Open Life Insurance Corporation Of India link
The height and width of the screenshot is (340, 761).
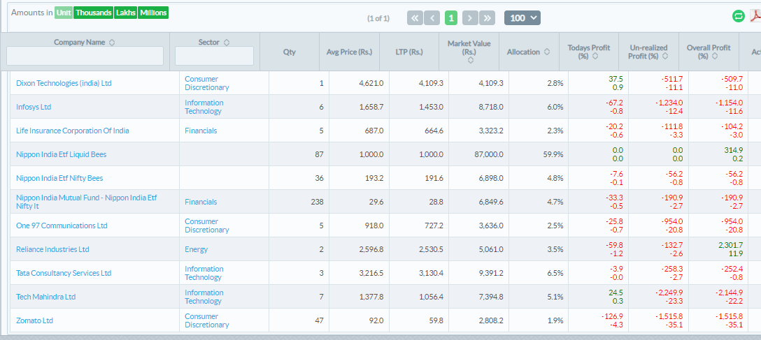coord(73,131)
